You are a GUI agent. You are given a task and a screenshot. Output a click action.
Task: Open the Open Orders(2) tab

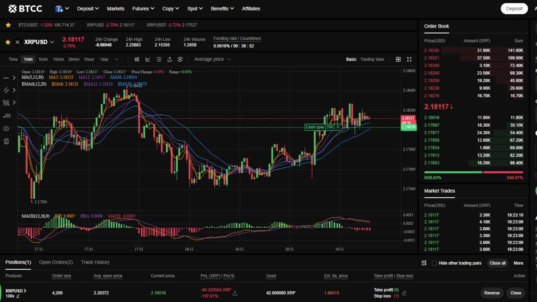[x=56, y=262]
